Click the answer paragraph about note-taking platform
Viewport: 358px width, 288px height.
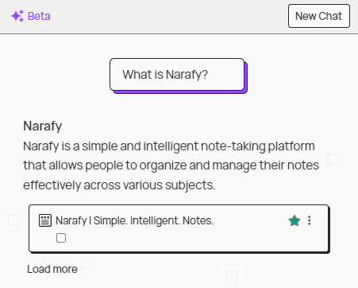(x=171, y=165)
